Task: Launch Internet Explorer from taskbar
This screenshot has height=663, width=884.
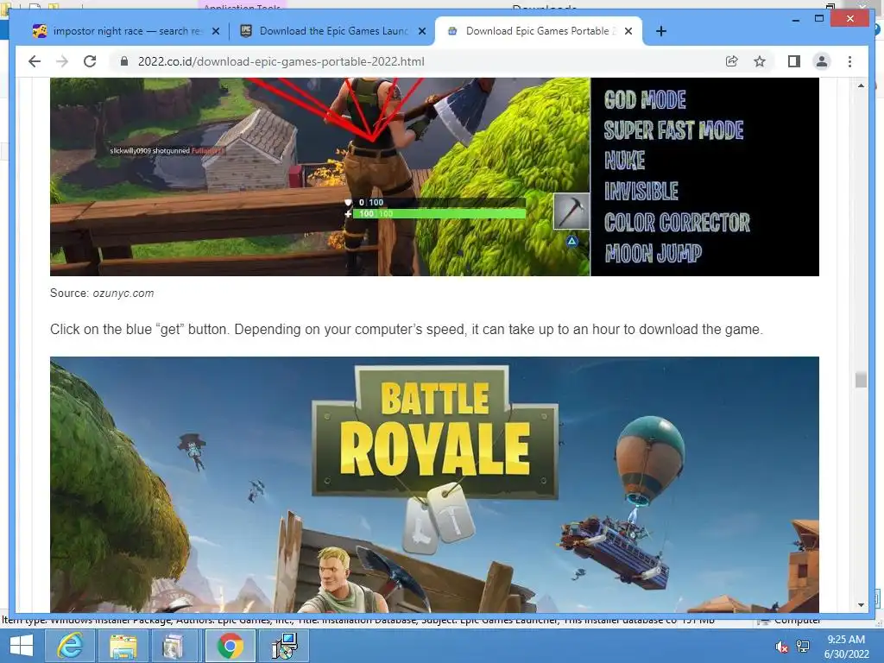Action: pyautogui.click(x=70, y=646)
